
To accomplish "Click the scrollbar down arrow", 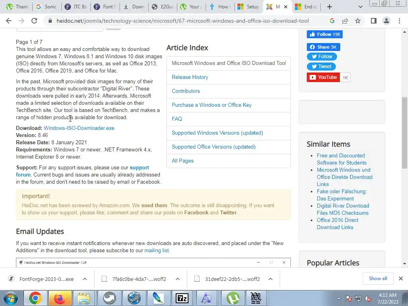I will pos(405,264).
